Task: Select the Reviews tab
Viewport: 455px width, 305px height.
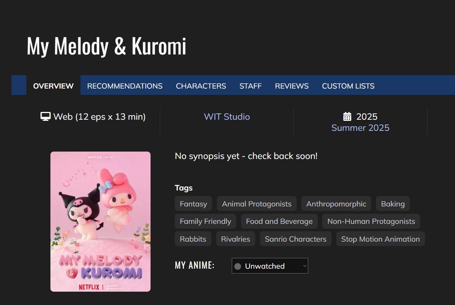Action: click(292, 86)
